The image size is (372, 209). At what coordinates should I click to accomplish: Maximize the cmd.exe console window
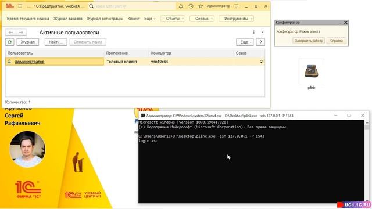coord(349,116)
